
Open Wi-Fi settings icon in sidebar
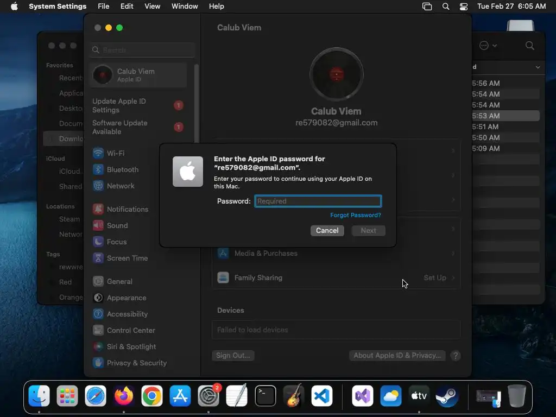pos(98,153)
